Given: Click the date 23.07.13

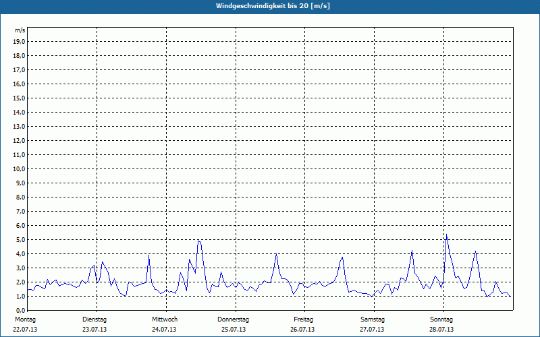Looking at the screenshot, I should click(94, 330).
